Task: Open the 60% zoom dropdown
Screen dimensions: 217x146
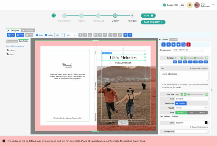Action: 59,35
